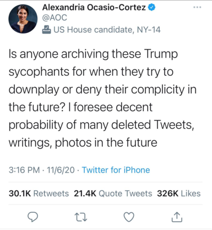Like the tweet with the heart icon
This screenshot has height=230, width=212.
coord(129,217)
